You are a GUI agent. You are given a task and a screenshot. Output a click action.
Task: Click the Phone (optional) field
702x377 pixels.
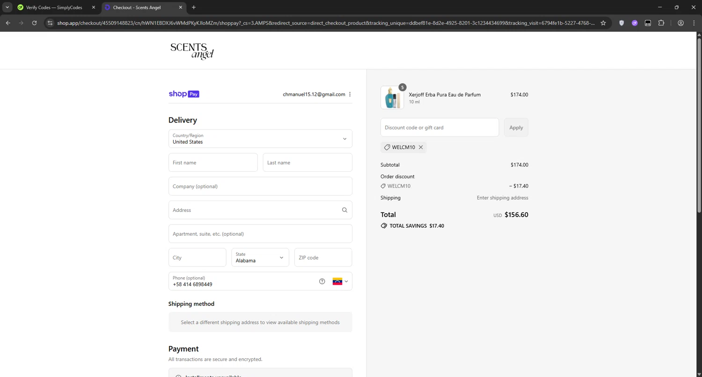tap(260, 281)
